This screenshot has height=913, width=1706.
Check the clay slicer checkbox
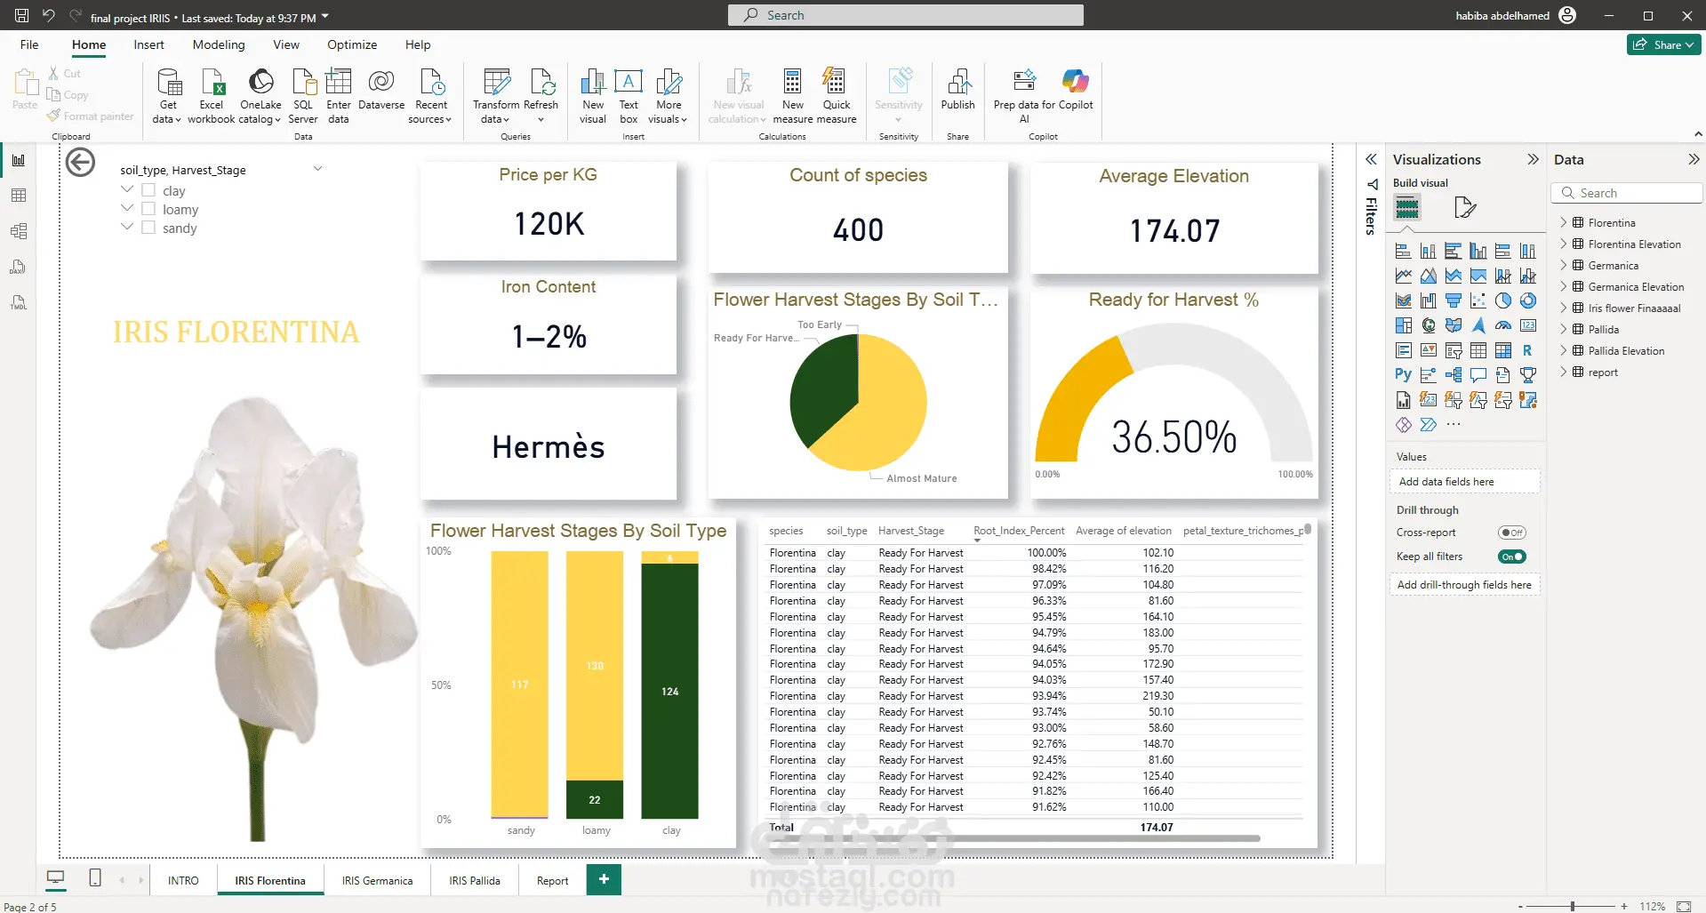point(148,190)
